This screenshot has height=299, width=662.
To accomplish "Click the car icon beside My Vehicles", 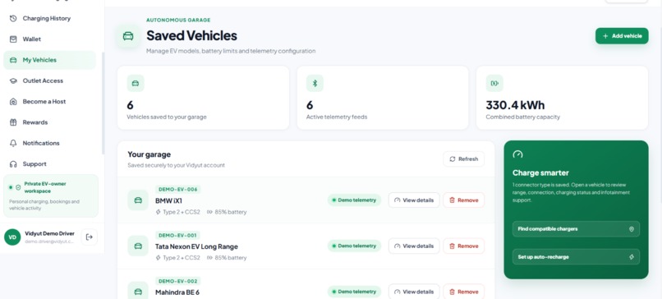I will click(x=13, y=60).
